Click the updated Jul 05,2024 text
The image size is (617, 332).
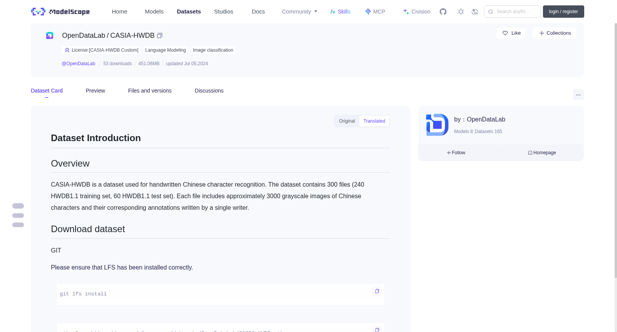coord(187,64)
